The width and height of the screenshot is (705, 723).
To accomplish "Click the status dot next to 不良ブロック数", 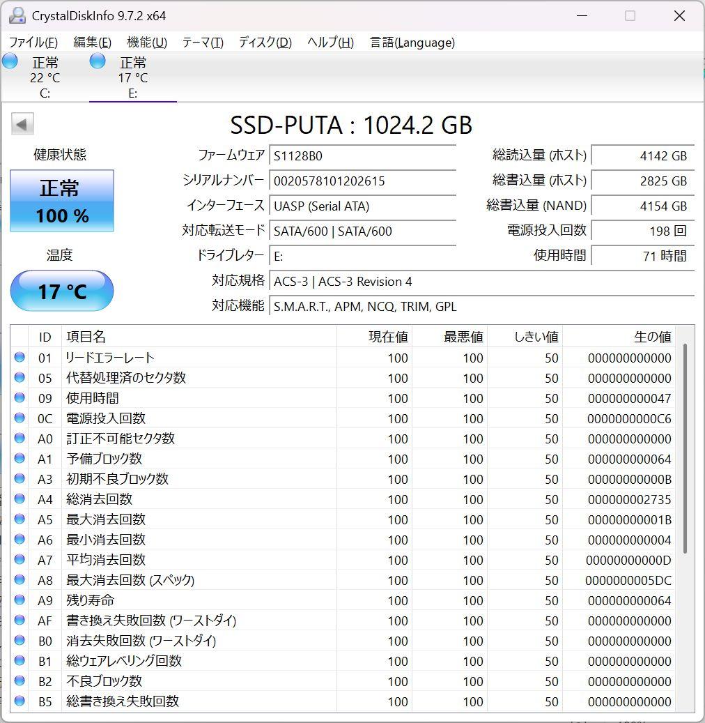I will [x=20, y=681].
